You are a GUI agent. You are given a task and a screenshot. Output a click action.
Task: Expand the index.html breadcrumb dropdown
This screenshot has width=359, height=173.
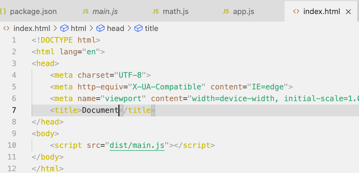32,28
